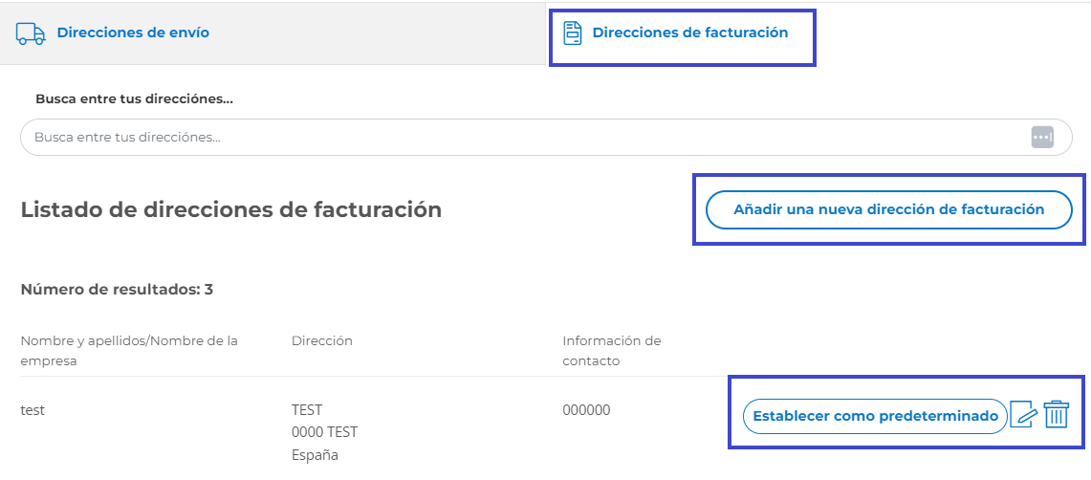
Task: Click the 0000 TEST postal line
Action: click(325, 432)
